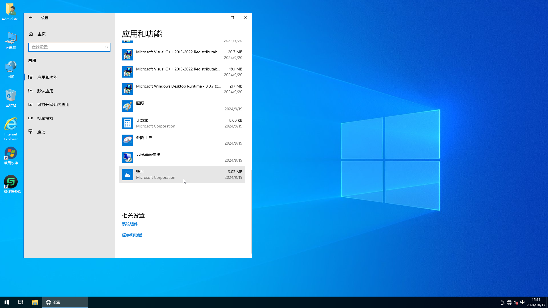Open 可打开网站的应用 sidebar section
548x308 pixels.
click(x=69, y=105)
